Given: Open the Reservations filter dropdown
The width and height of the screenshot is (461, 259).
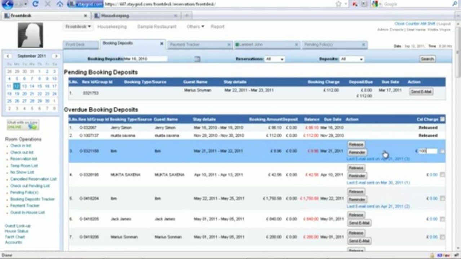Looking at the screenshot, I should [x=275, y=59].
